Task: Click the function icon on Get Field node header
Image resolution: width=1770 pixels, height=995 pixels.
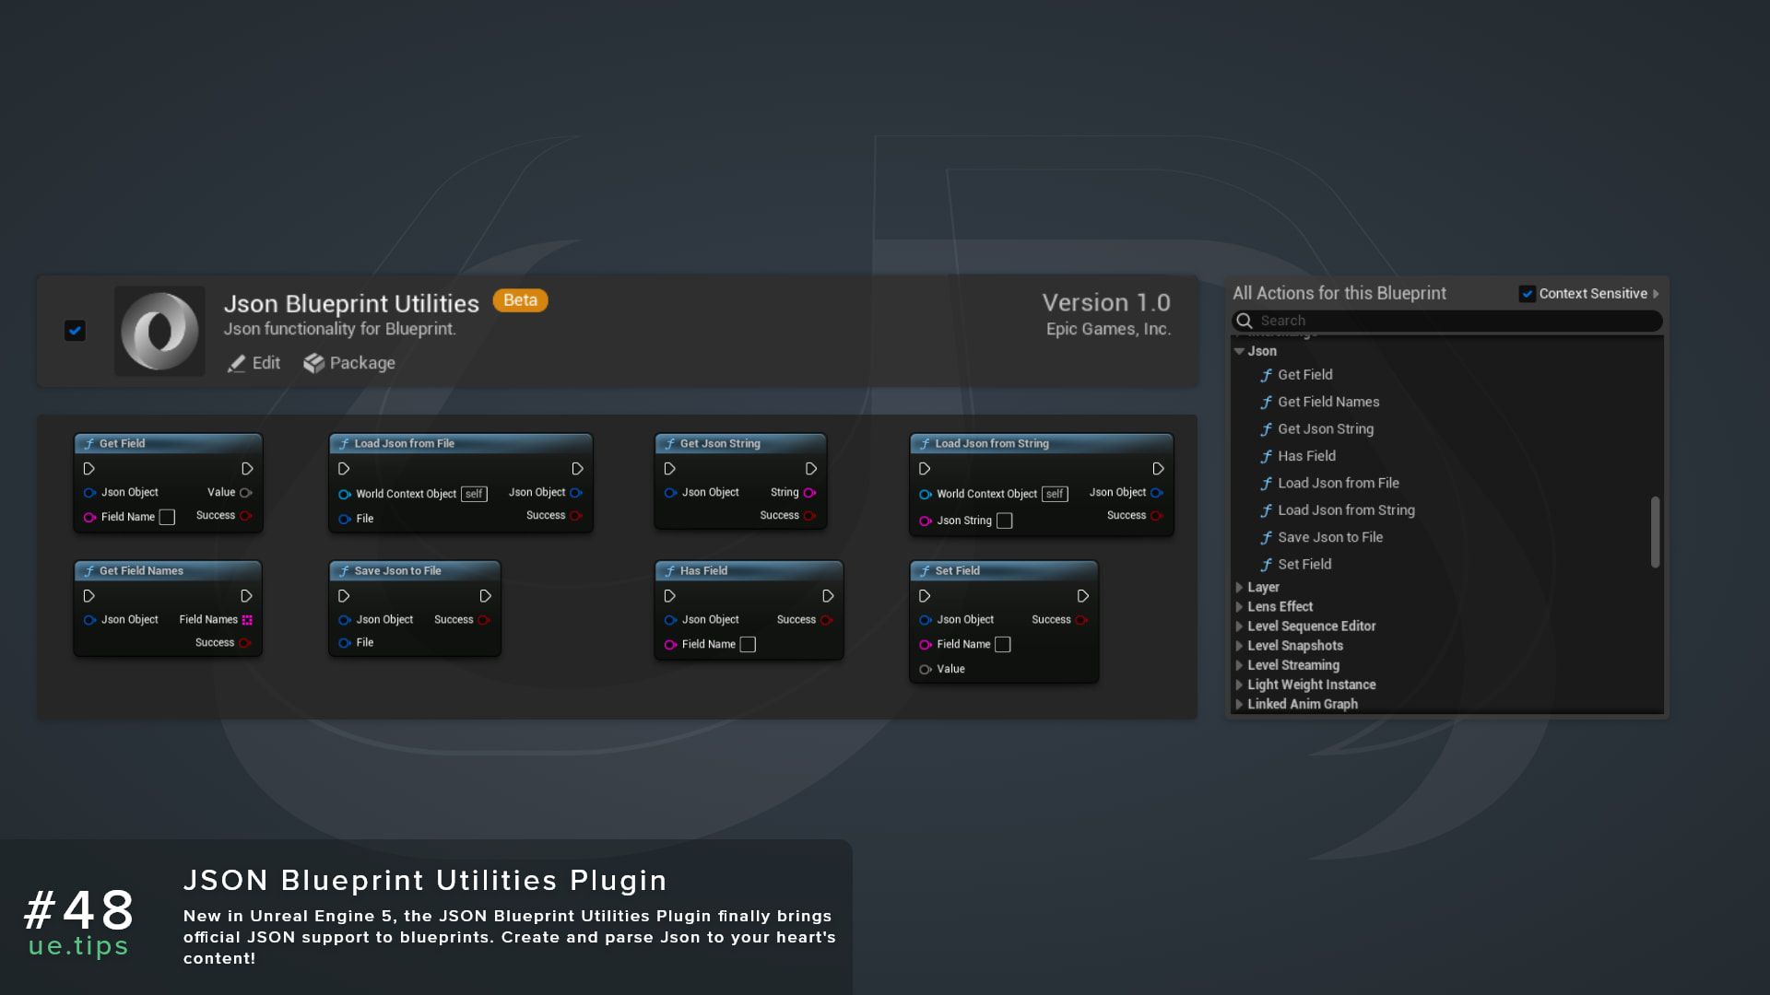Action: [x=89, y=443]
